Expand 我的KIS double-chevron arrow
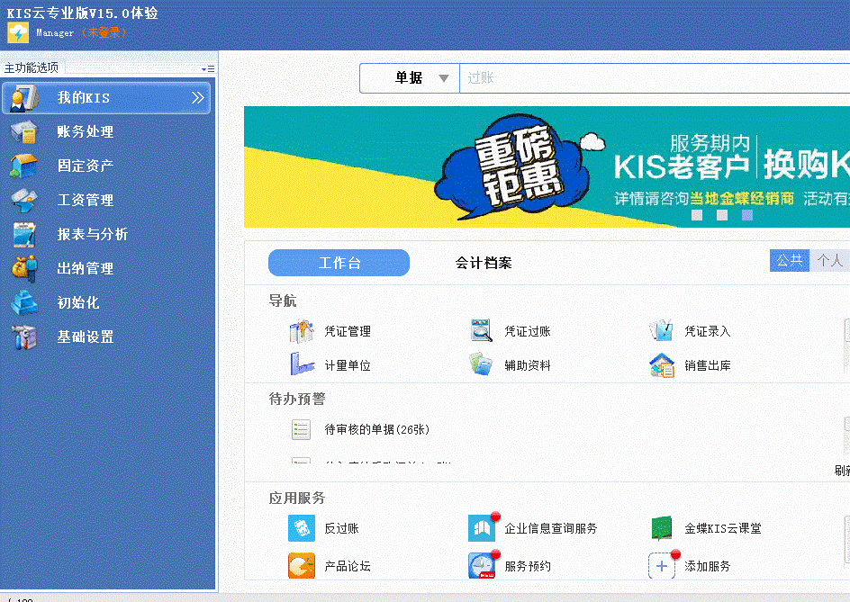 197,98
